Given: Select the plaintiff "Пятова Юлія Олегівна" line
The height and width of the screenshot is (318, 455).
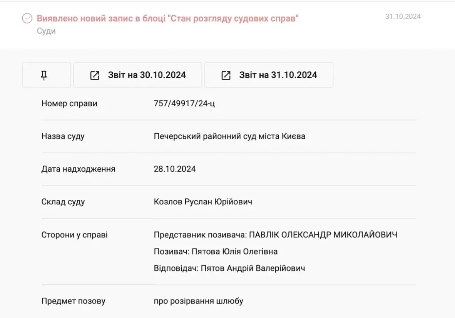Looking at the screenshot, I should 216,252.
